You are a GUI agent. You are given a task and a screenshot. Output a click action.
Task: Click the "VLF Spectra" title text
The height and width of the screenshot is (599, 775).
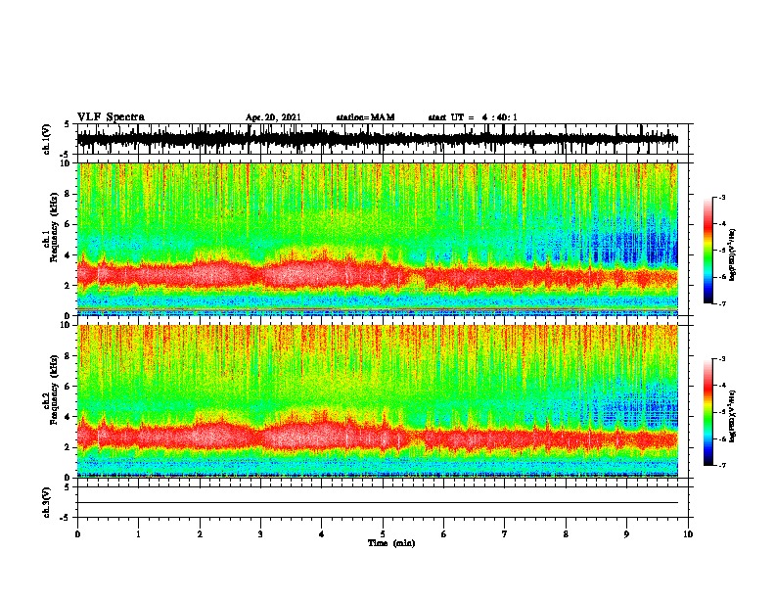[112, 117]
